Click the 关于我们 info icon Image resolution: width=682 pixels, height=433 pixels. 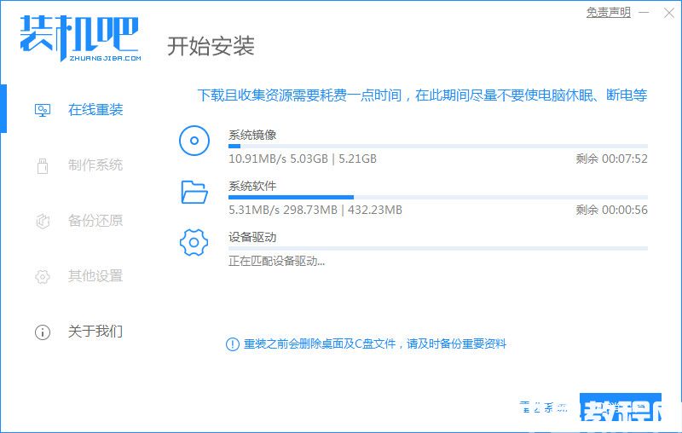pos(43,332)
